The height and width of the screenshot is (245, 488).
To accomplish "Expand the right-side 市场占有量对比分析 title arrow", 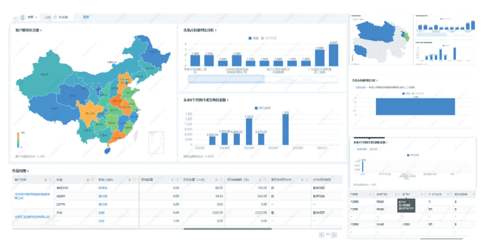I will (x=377, y=80).
